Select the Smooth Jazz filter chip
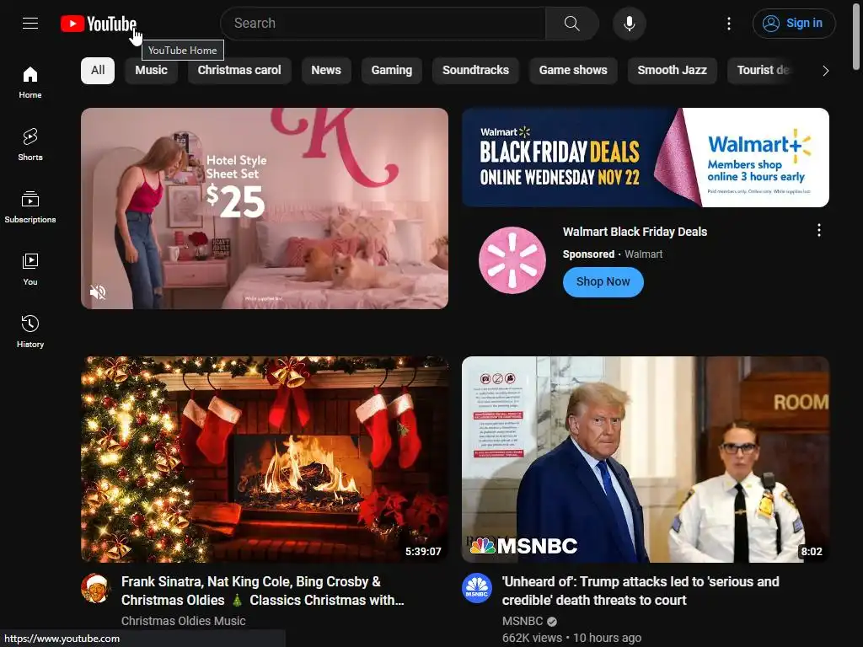 [672, 71]
